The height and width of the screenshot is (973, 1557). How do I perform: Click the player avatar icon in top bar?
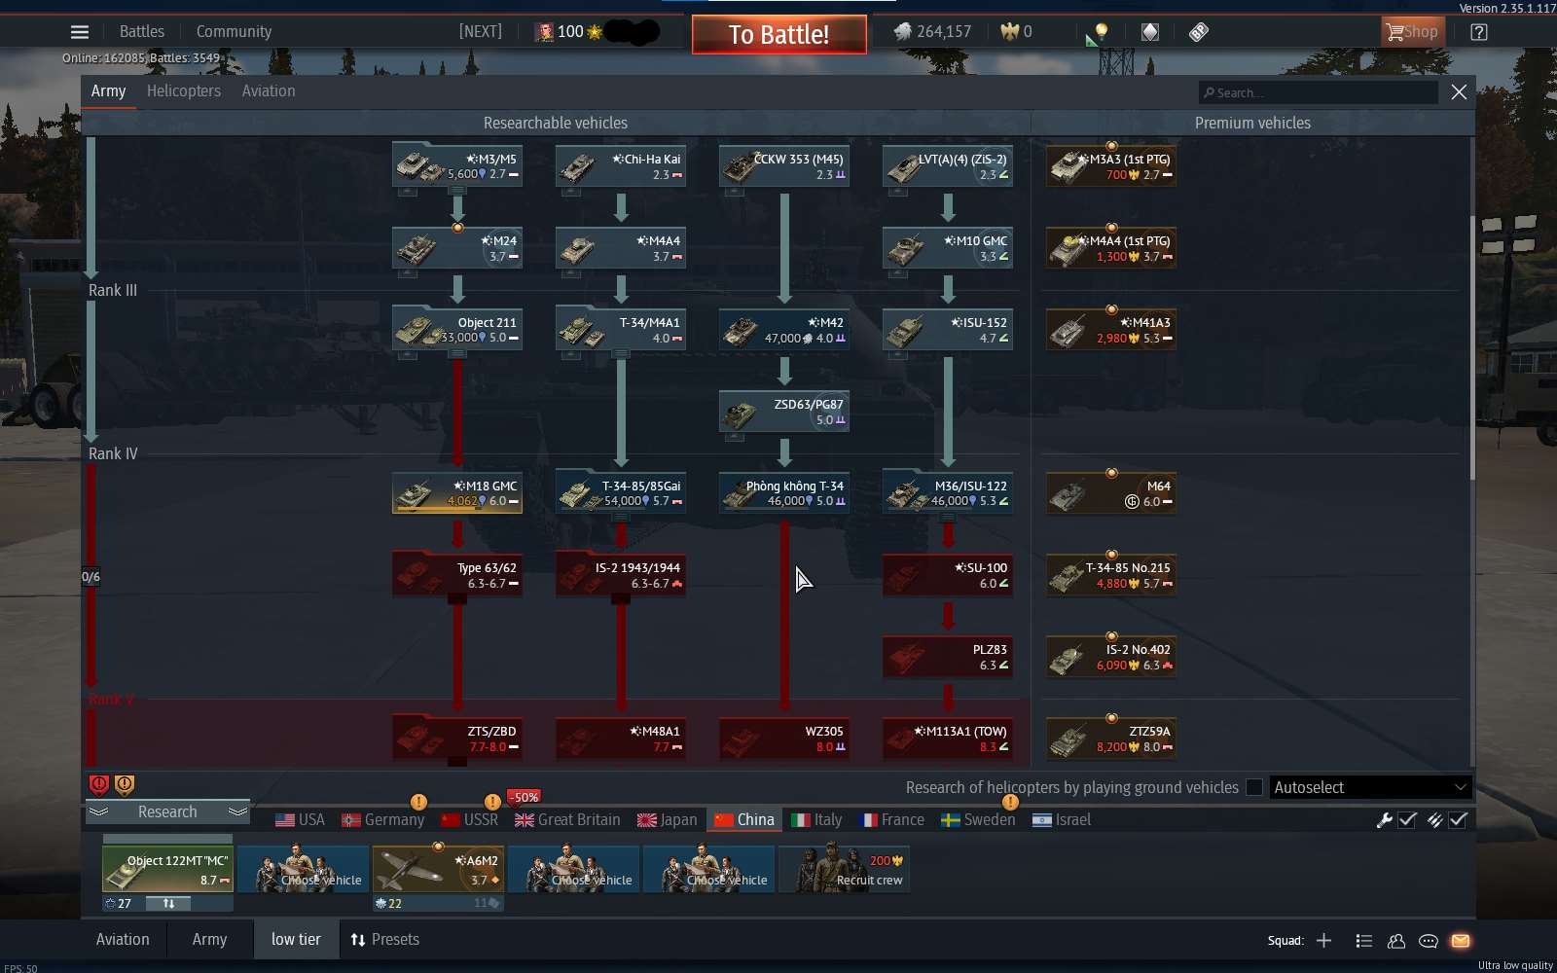(x=545, y=32)
